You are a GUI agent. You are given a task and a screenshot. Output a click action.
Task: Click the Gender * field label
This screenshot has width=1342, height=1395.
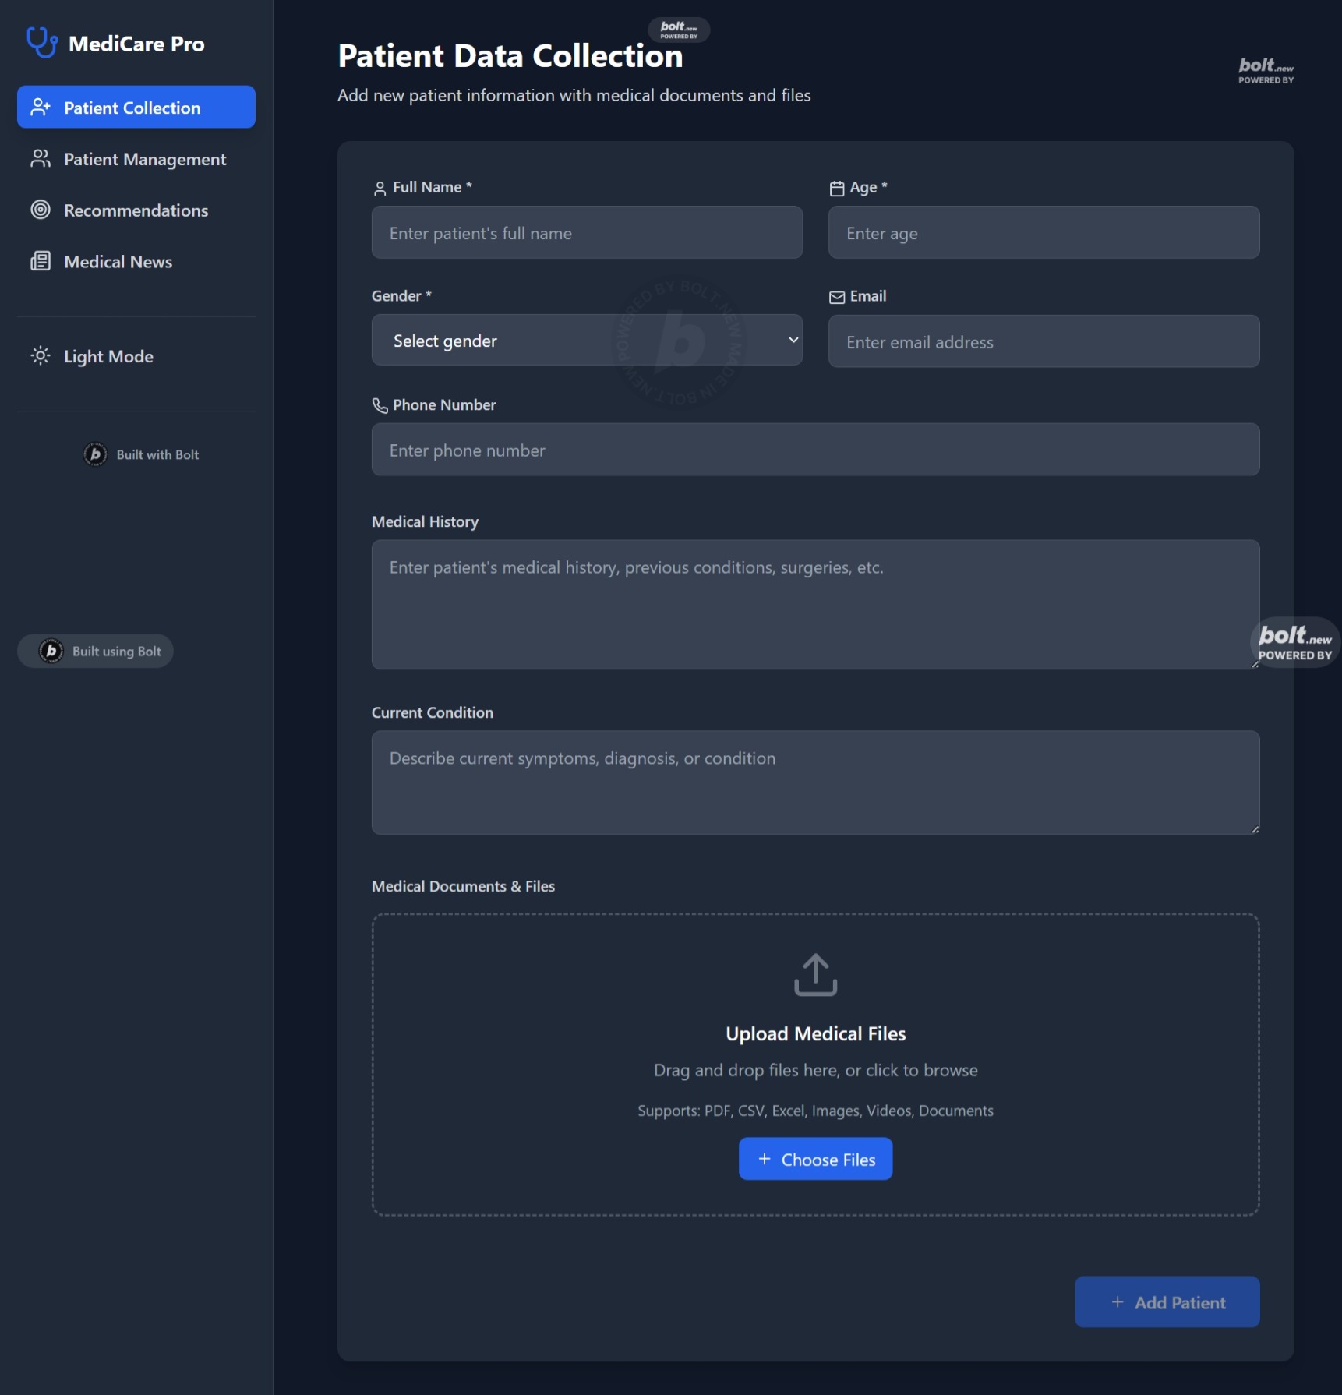(401, 296)
